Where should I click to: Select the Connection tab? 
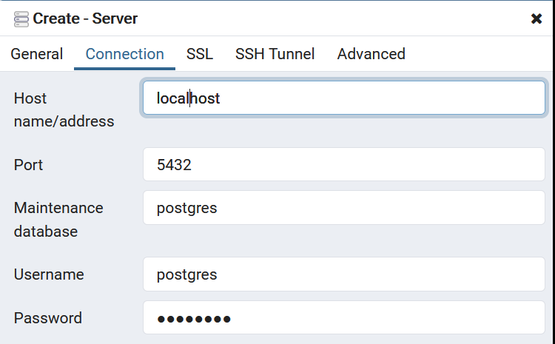(x=124, y=54)
